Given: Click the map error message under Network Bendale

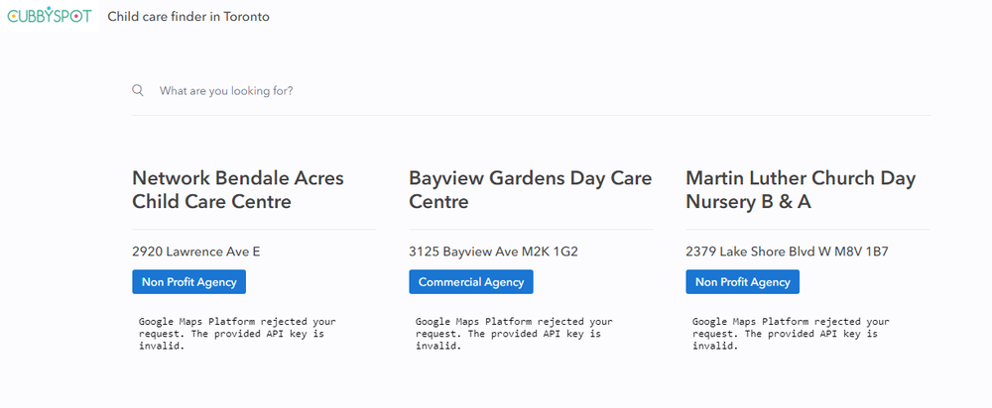Looking at the screenshot, I should click(237, 334).
